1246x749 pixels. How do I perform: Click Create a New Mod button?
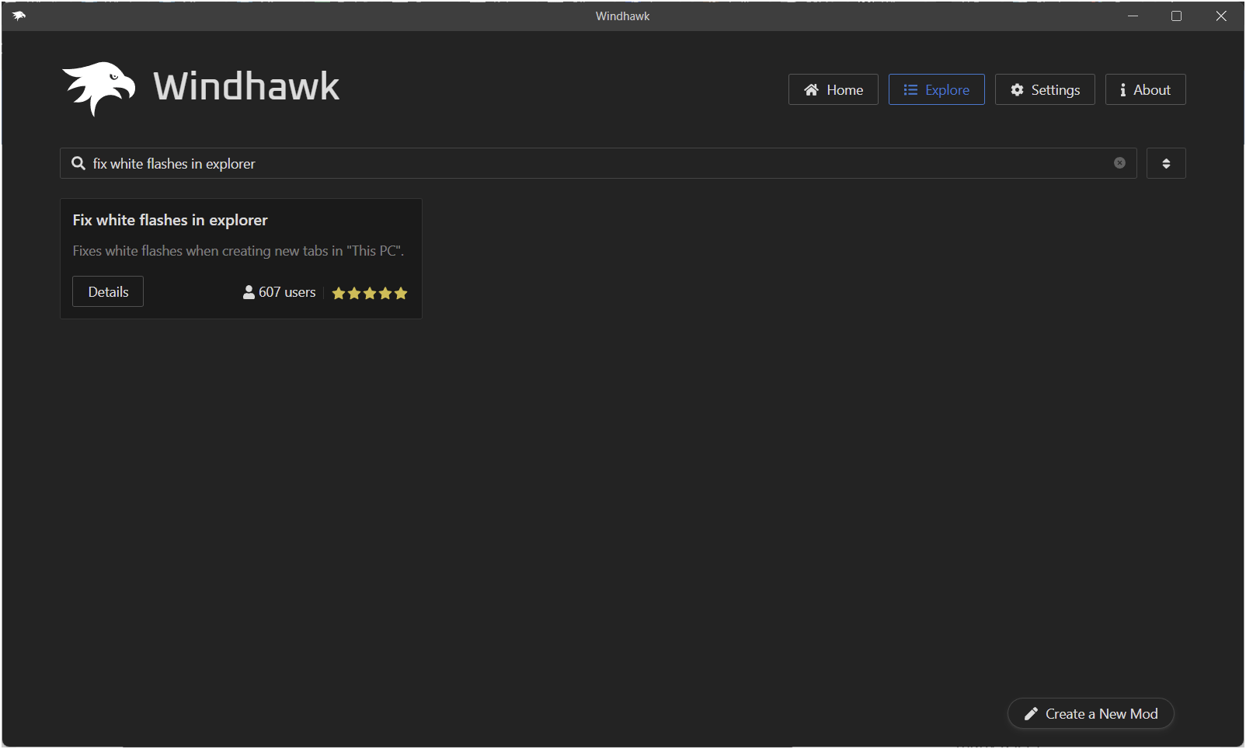click(1091, 713)
